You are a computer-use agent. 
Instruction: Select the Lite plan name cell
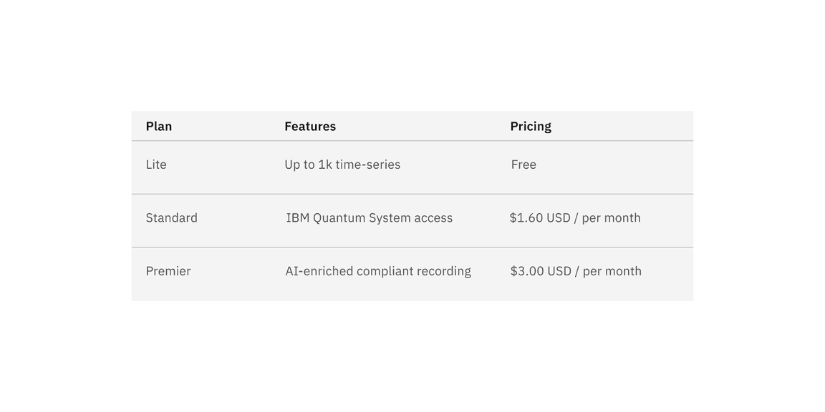click(x=156, y=165)
